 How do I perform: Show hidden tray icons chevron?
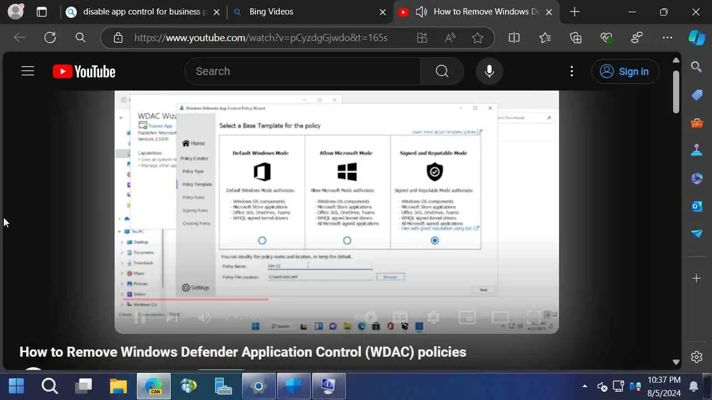pos(585,386)
